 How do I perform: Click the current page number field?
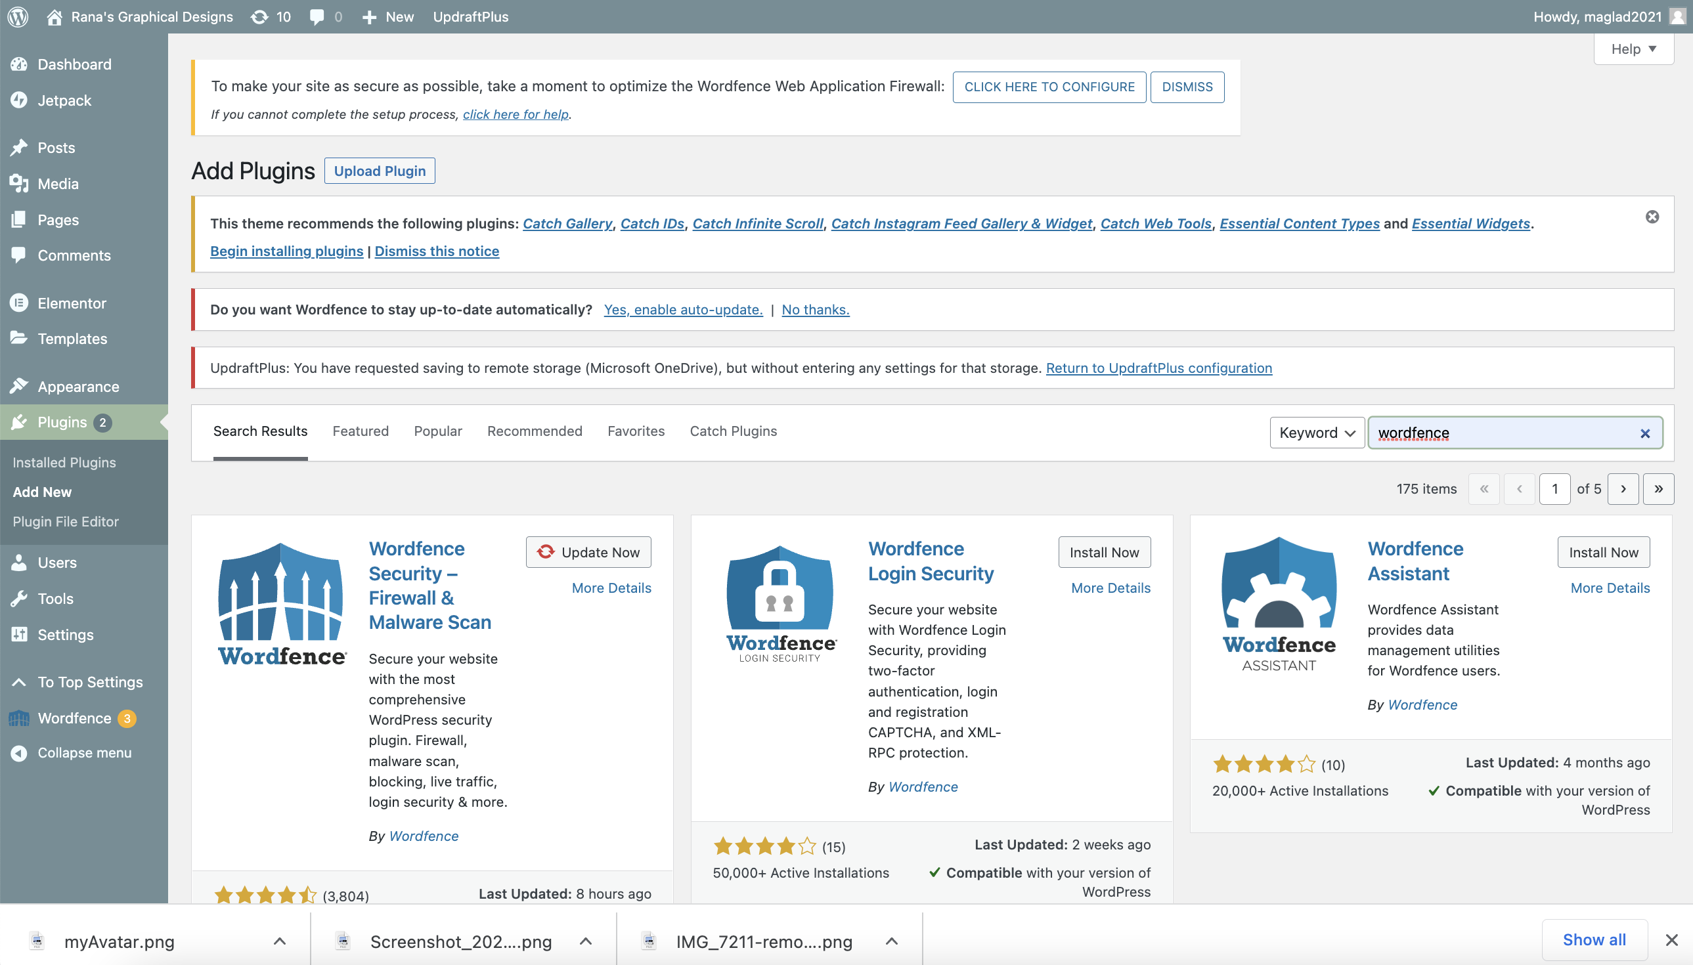tap(1554, 489)
